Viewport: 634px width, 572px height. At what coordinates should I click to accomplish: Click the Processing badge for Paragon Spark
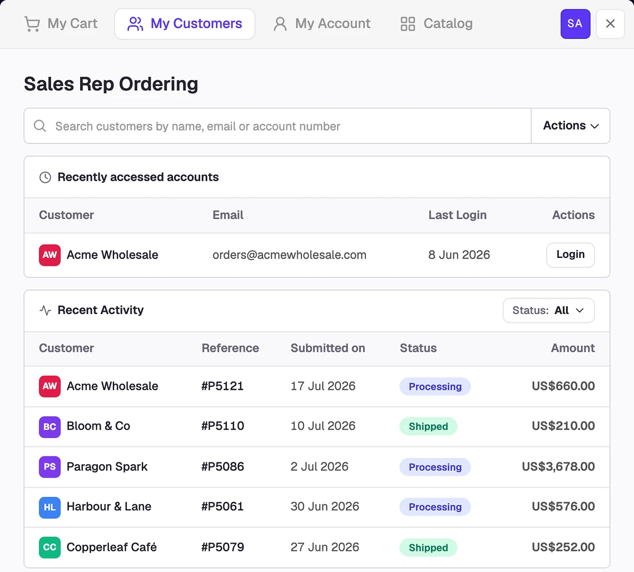coord(435,467)
